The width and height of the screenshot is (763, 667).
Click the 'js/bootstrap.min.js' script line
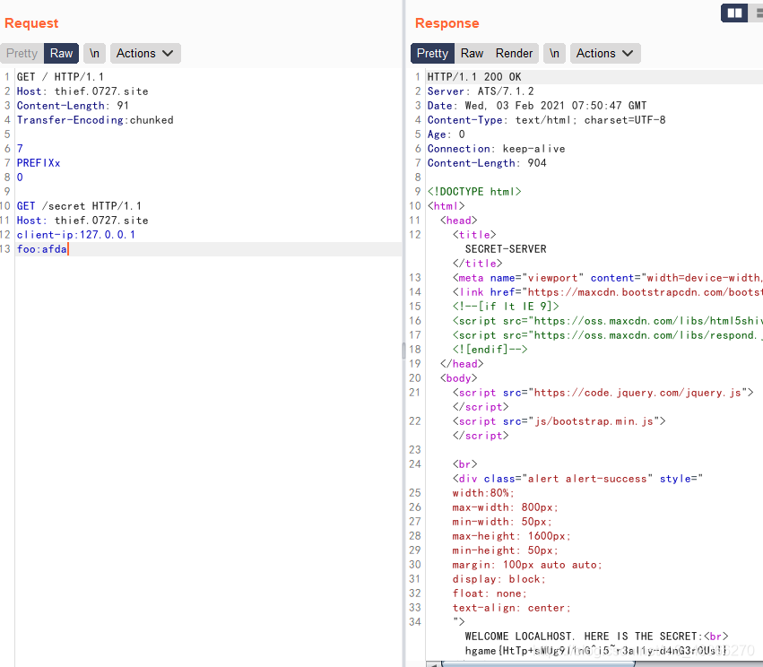(x=559, y=421)
